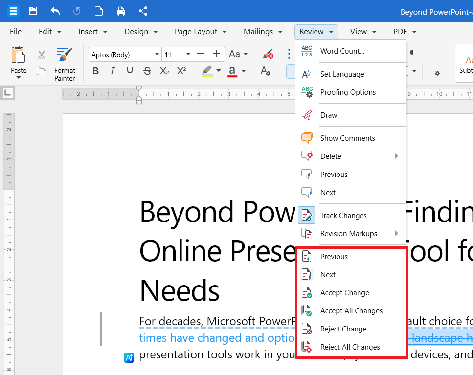Increase the font size
Image resolution: width=473 pixels, height=375 pixels.
217,54
